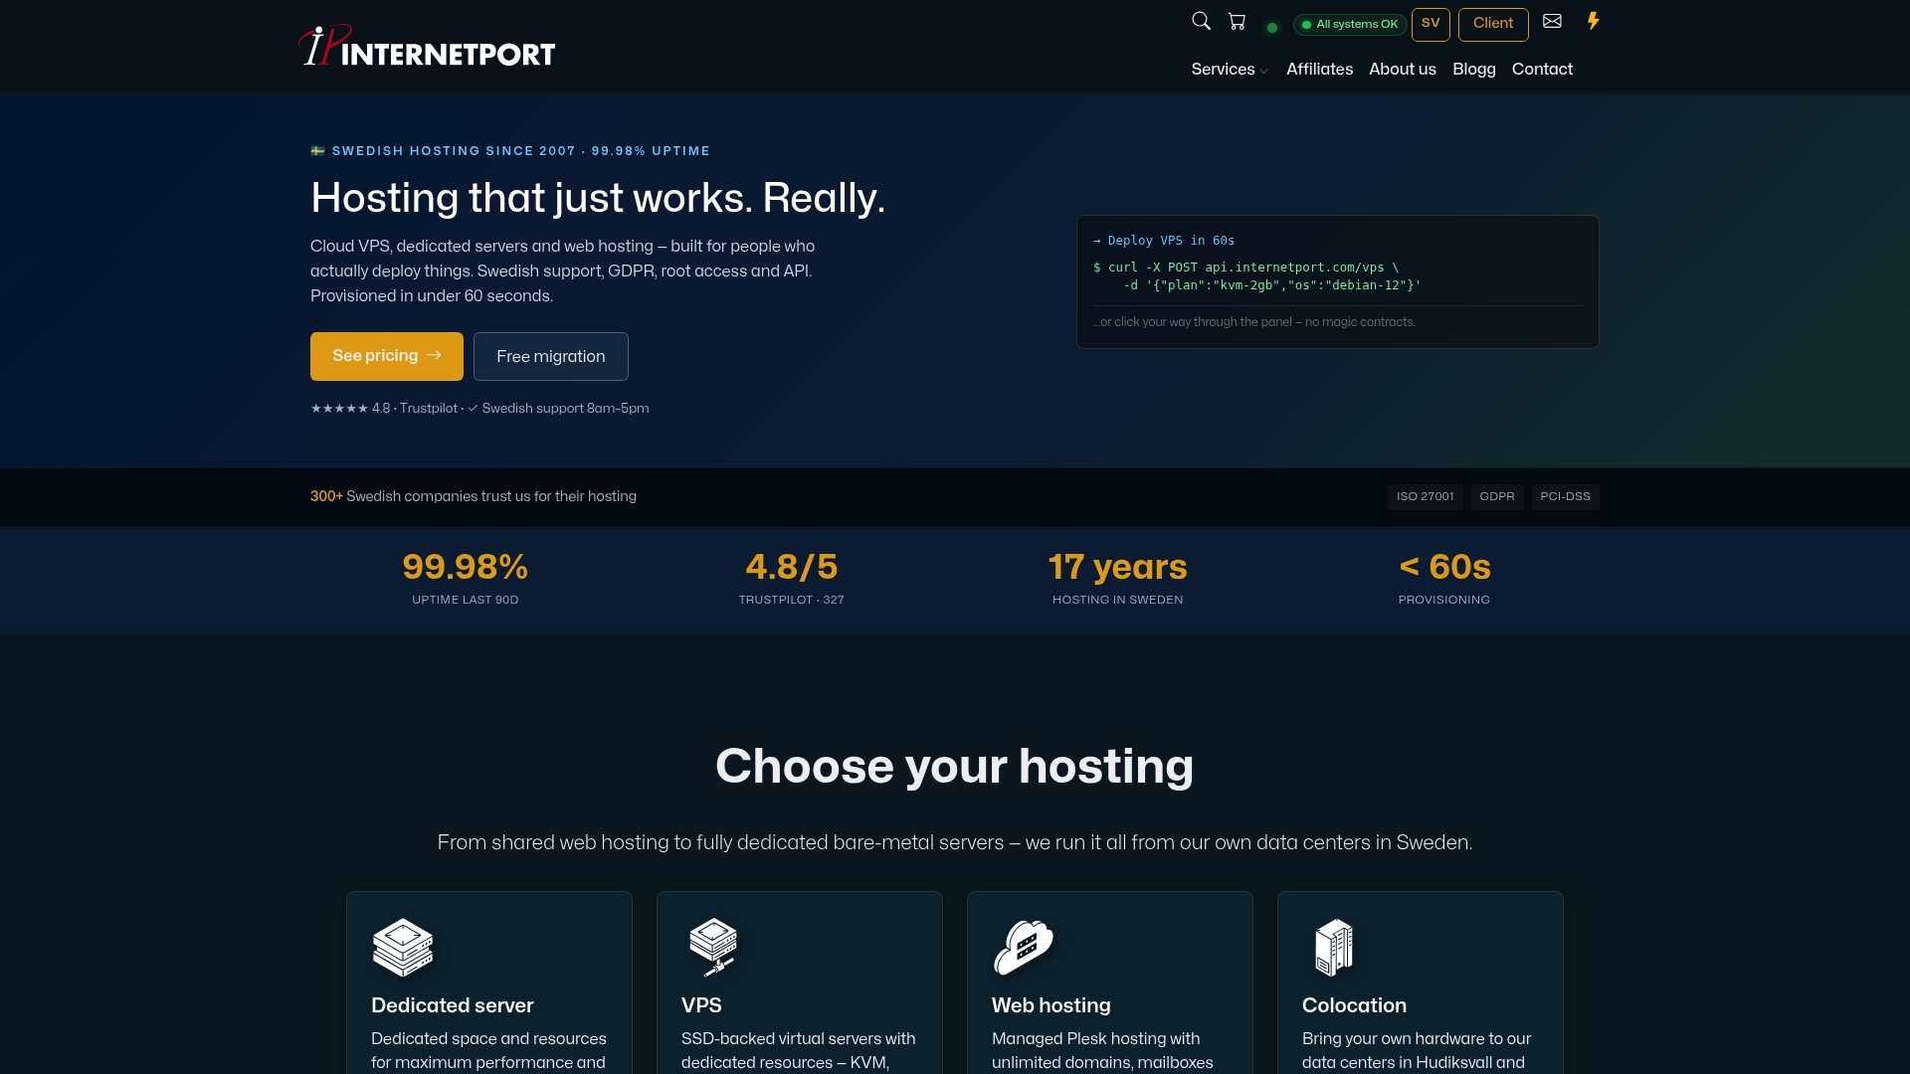
Task: Open the Colocation card title
Action: click(x=1354, y=1005)
